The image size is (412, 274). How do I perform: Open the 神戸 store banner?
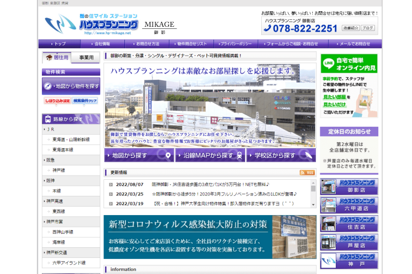(349, 261)
